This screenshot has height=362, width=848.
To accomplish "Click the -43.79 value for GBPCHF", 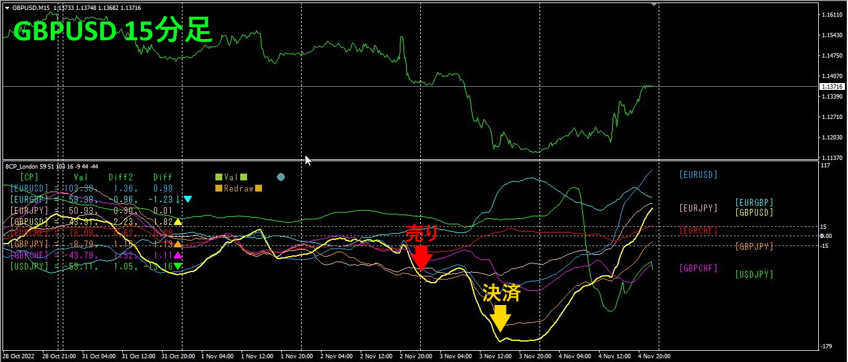I will click(x=79, y=255).
